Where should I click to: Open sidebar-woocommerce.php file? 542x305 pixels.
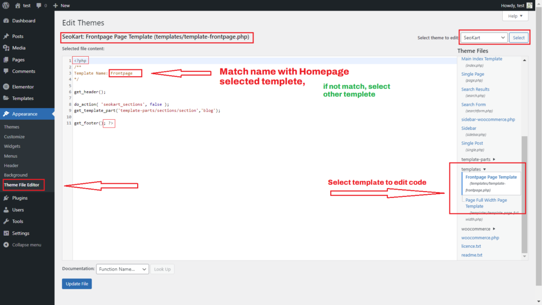(488, 119)
